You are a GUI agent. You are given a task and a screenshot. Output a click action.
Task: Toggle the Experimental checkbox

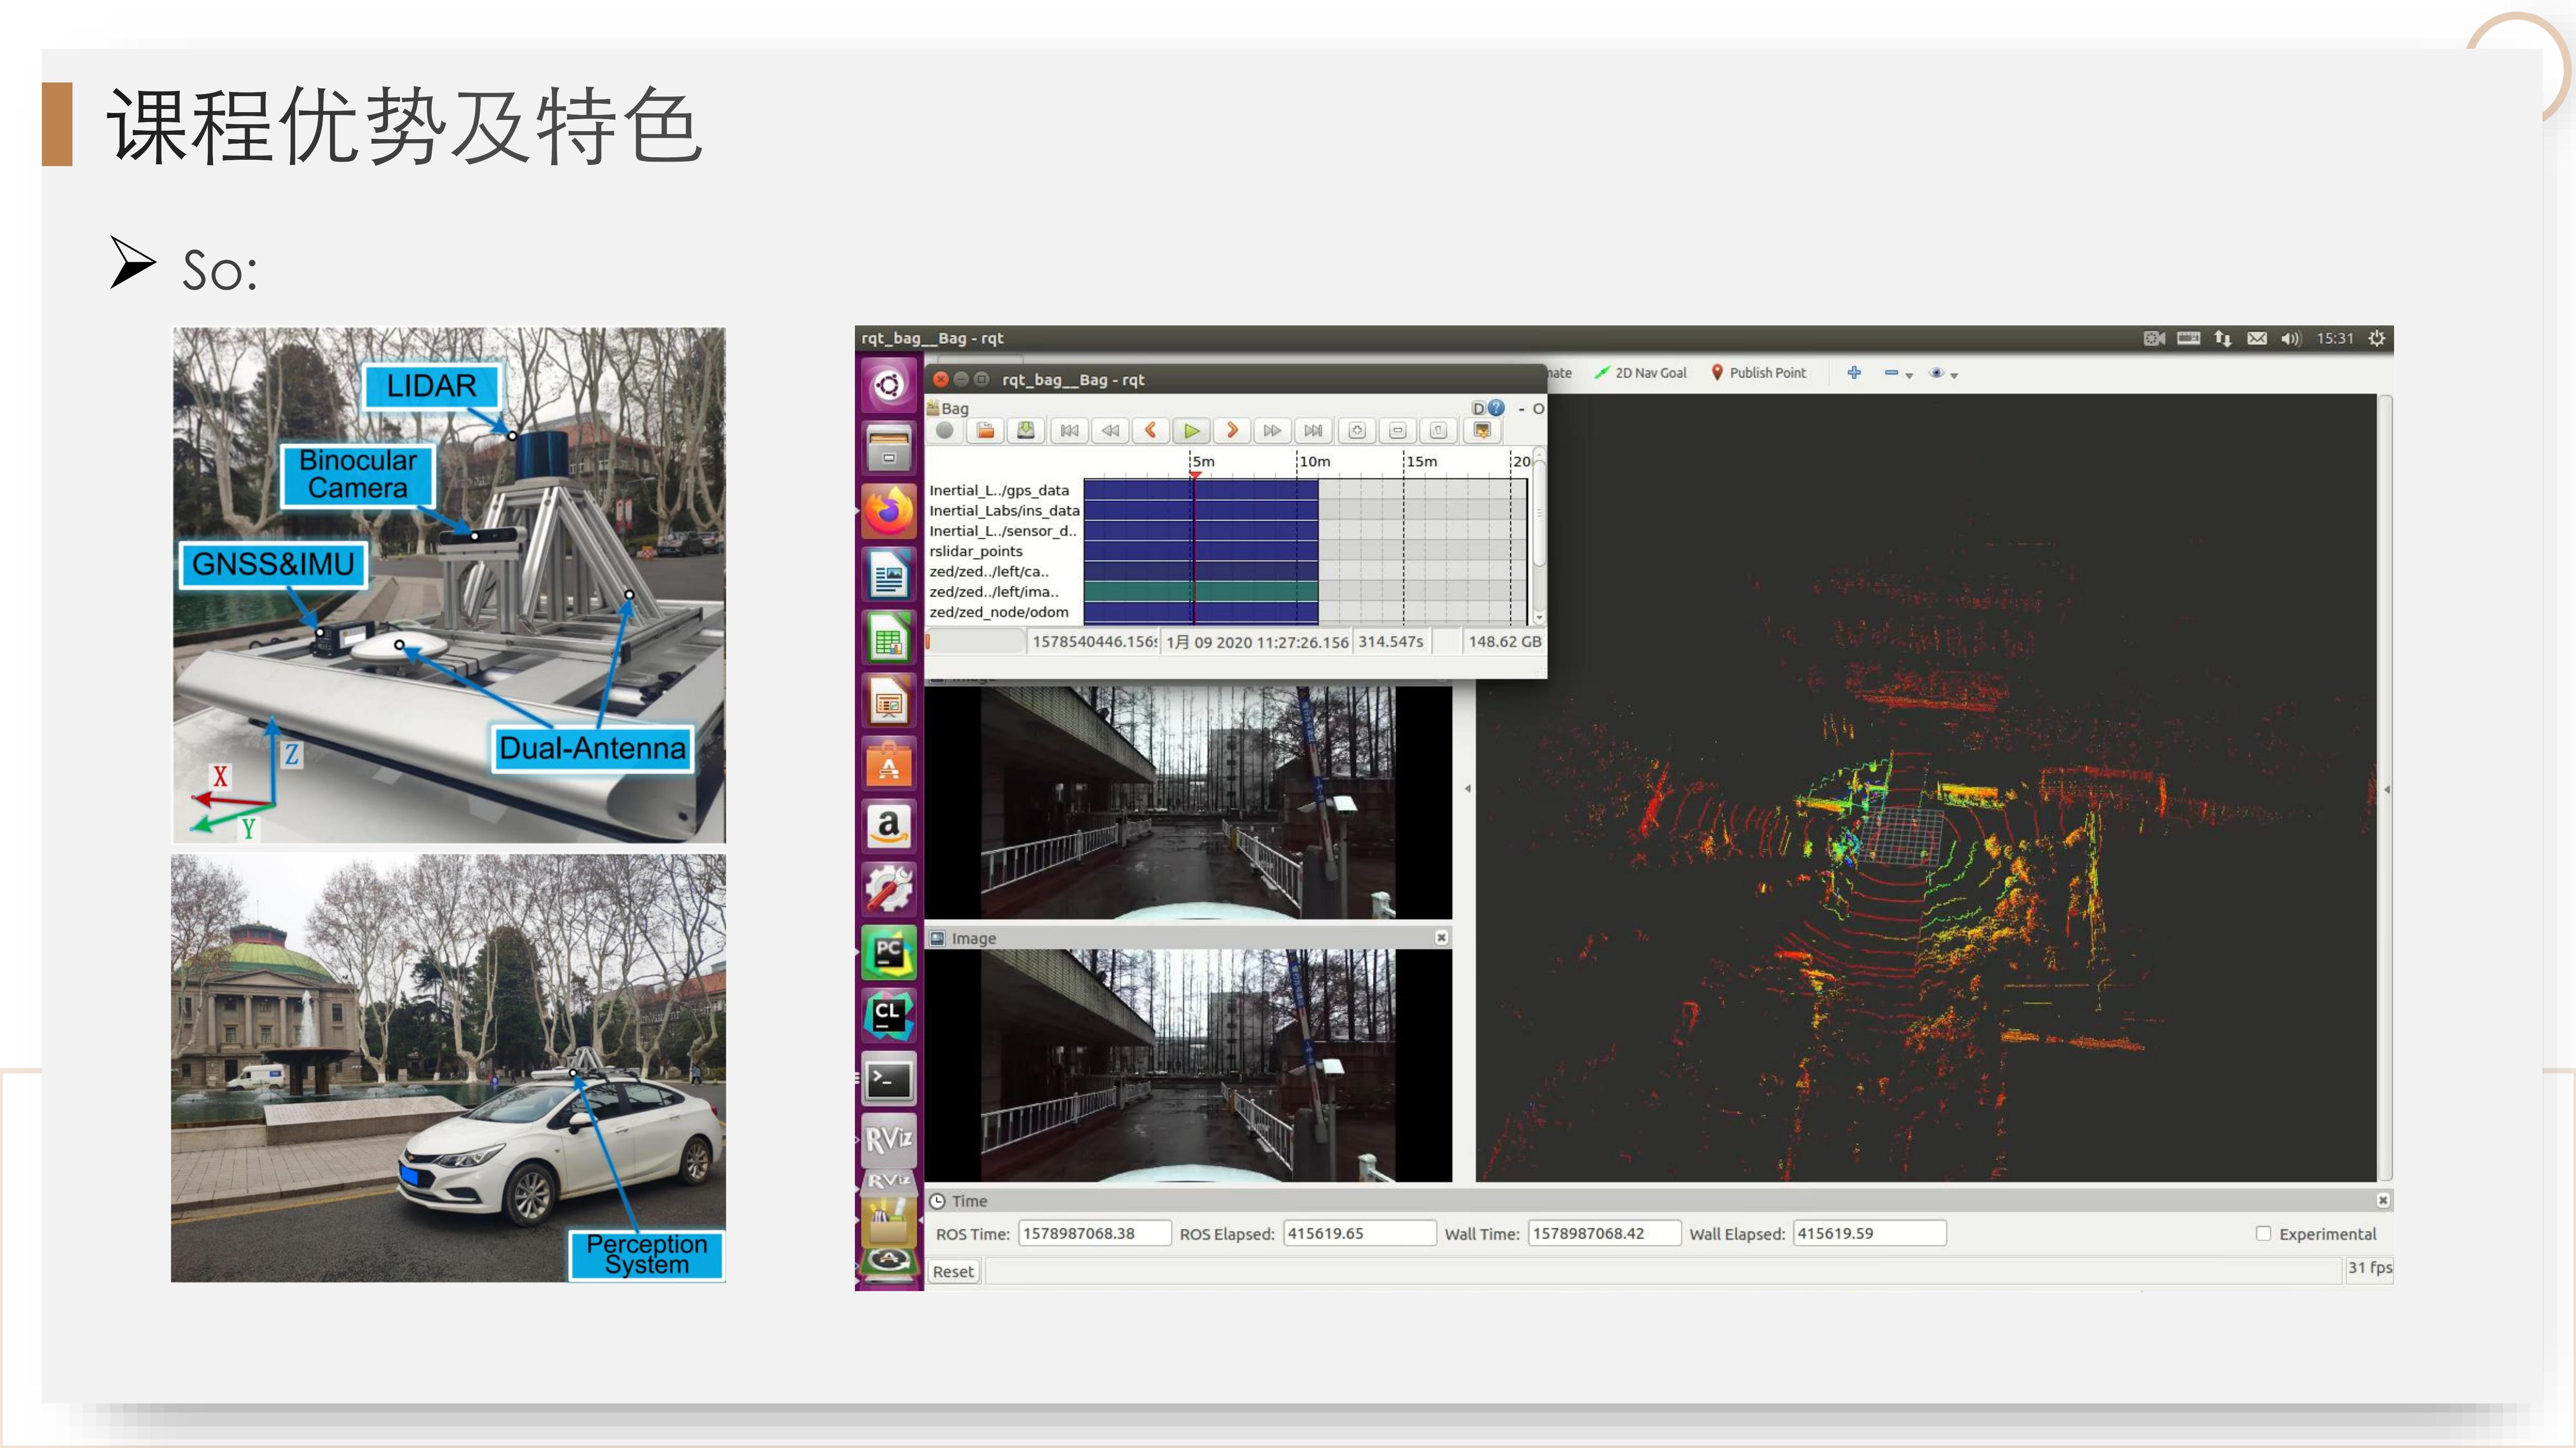[2263, 1233]
